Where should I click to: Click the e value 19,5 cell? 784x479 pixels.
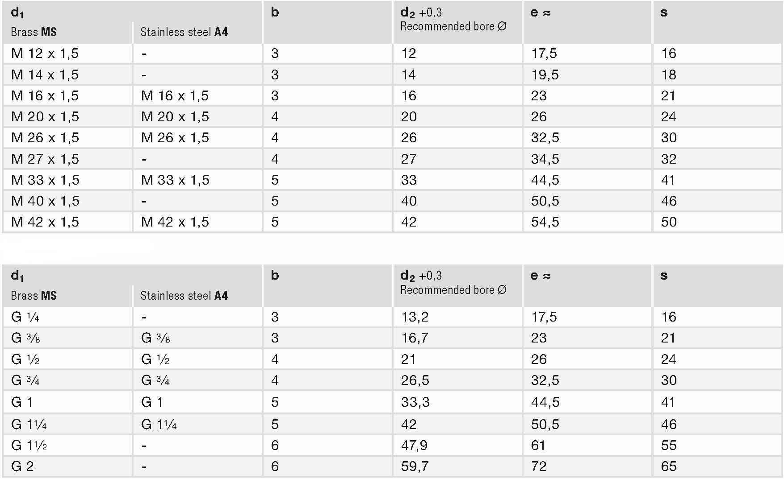coord(587,74)
